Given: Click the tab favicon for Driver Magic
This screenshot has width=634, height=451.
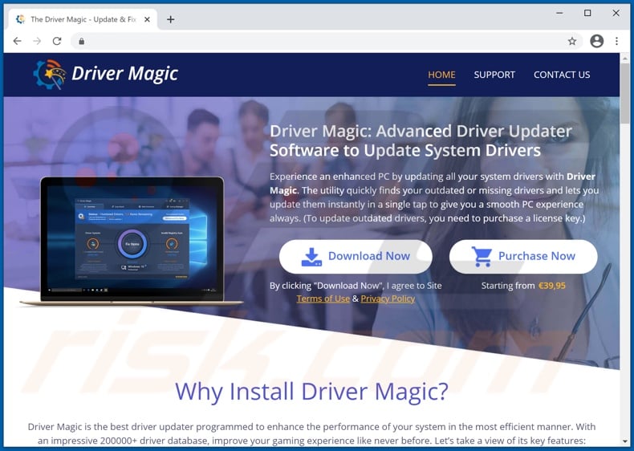Looking at the screenshot, I should pos(20,19).
